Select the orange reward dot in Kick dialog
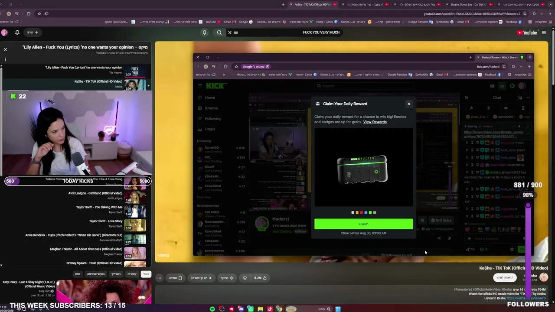 coord(357,213)
